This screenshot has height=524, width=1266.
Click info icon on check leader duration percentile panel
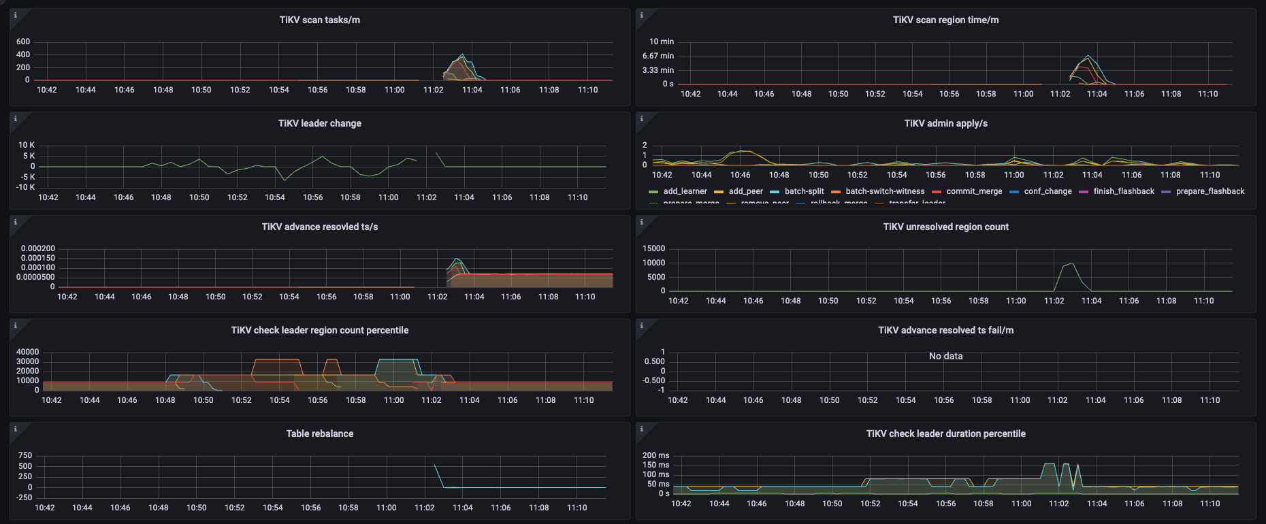click(641, 429)
